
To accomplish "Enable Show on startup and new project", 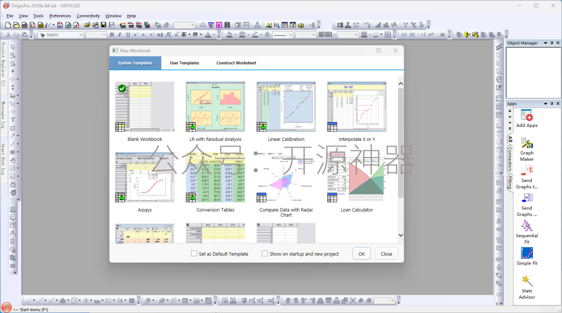I will 300,254.
